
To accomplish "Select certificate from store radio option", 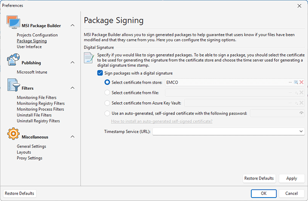I will [107, 82].
